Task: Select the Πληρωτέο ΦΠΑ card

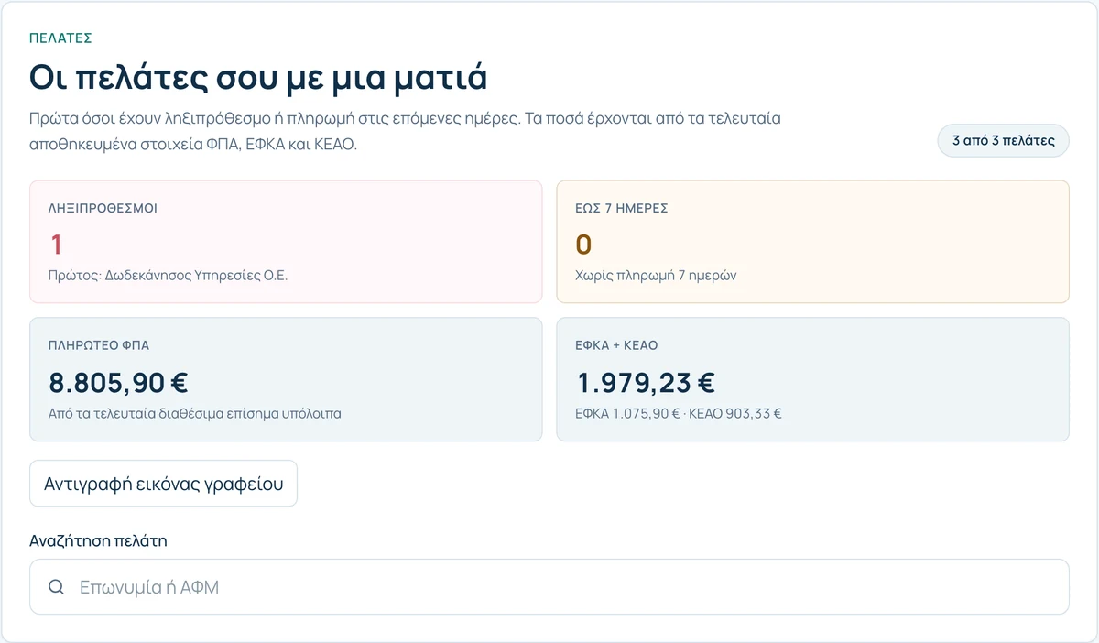Action: 286,379
